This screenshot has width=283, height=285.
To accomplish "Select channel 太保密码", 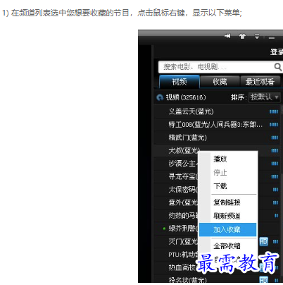I will [183, 189].
